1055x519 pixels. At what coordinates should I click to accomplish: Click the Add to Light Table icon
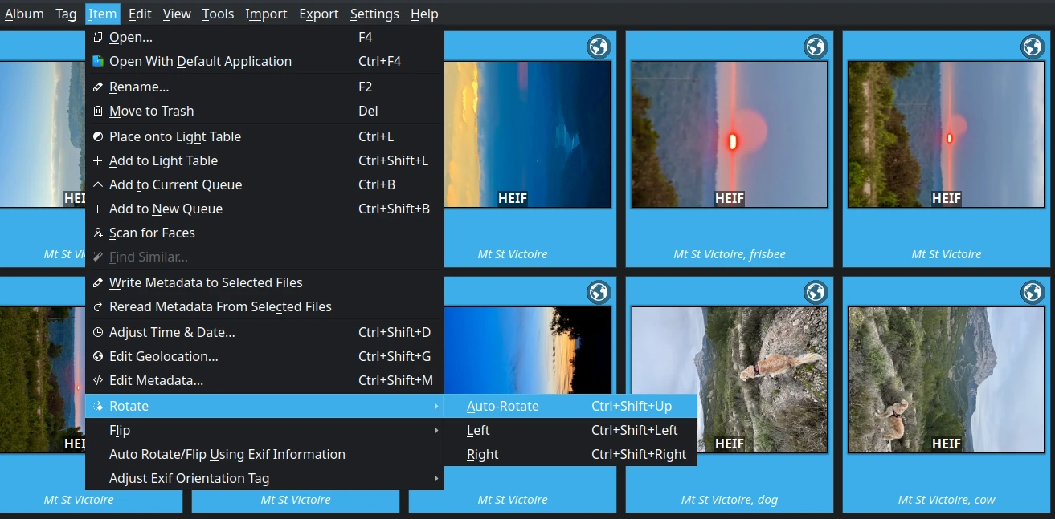tap(97, 160)
